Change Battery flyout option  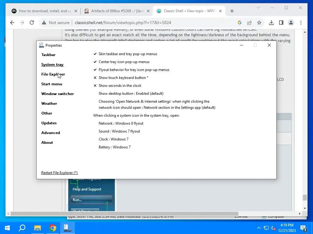115,147
